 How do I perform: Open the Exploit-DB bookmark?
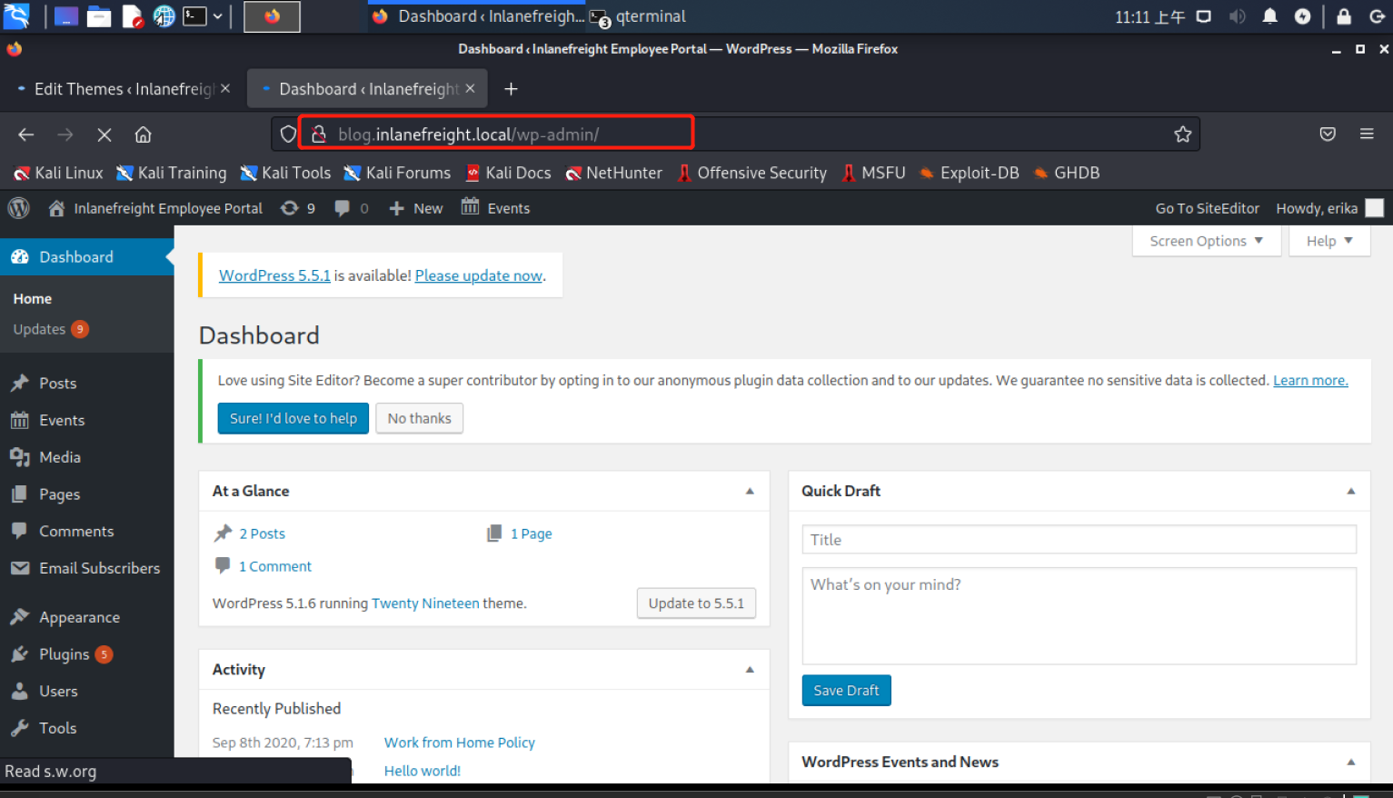(x=969, y=173)
